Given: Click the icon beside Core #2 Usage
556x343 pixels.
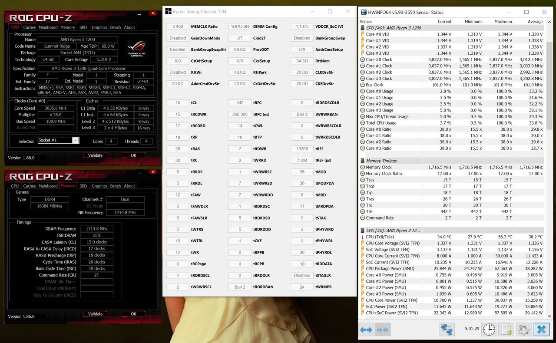Looking at the screenshot, I should tap(362, 104).
